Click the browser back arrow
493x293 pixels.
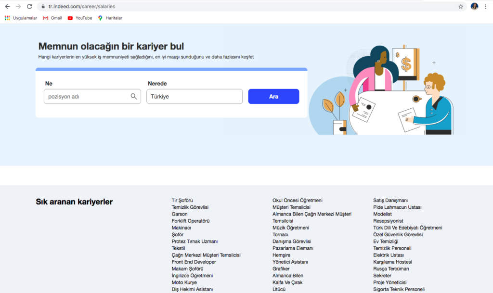pyautogui.click(x=7, y=7)
